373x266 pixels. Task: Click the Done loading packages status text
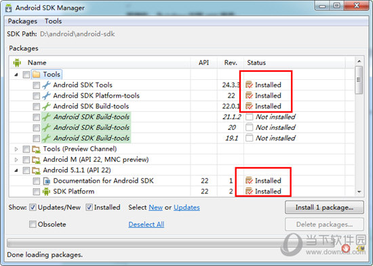click(45, 255)
